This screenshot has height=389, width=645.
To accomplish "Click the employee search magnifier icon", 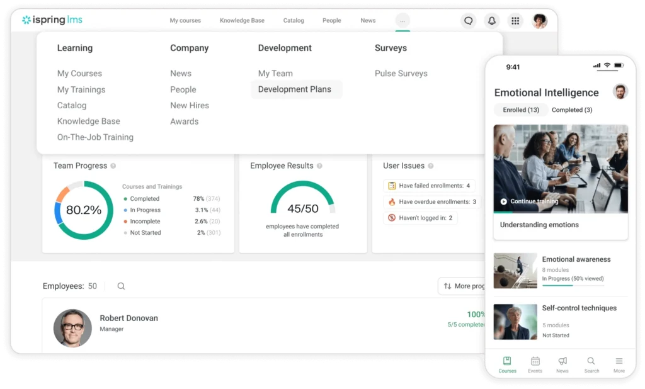I will 120,286.
